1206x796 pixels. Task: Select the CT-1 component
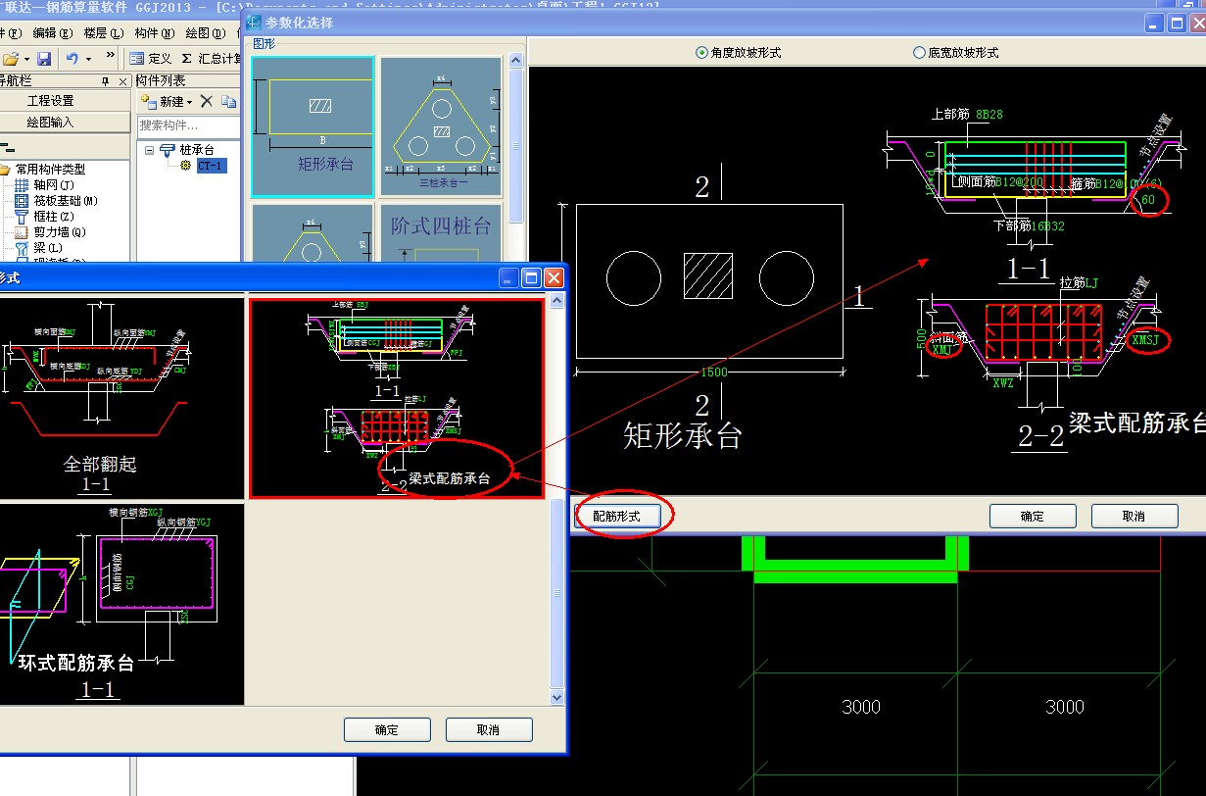pyautogui.click(x=211, y=166)
